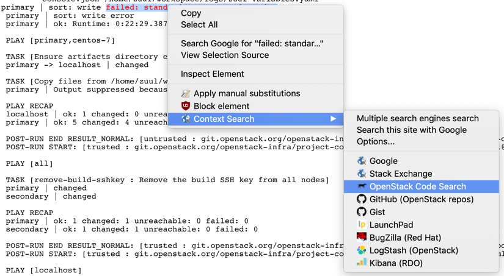Choose Select All in context menu
The width and height of the screenshot is (504, 276).
(x=199, y=24)
